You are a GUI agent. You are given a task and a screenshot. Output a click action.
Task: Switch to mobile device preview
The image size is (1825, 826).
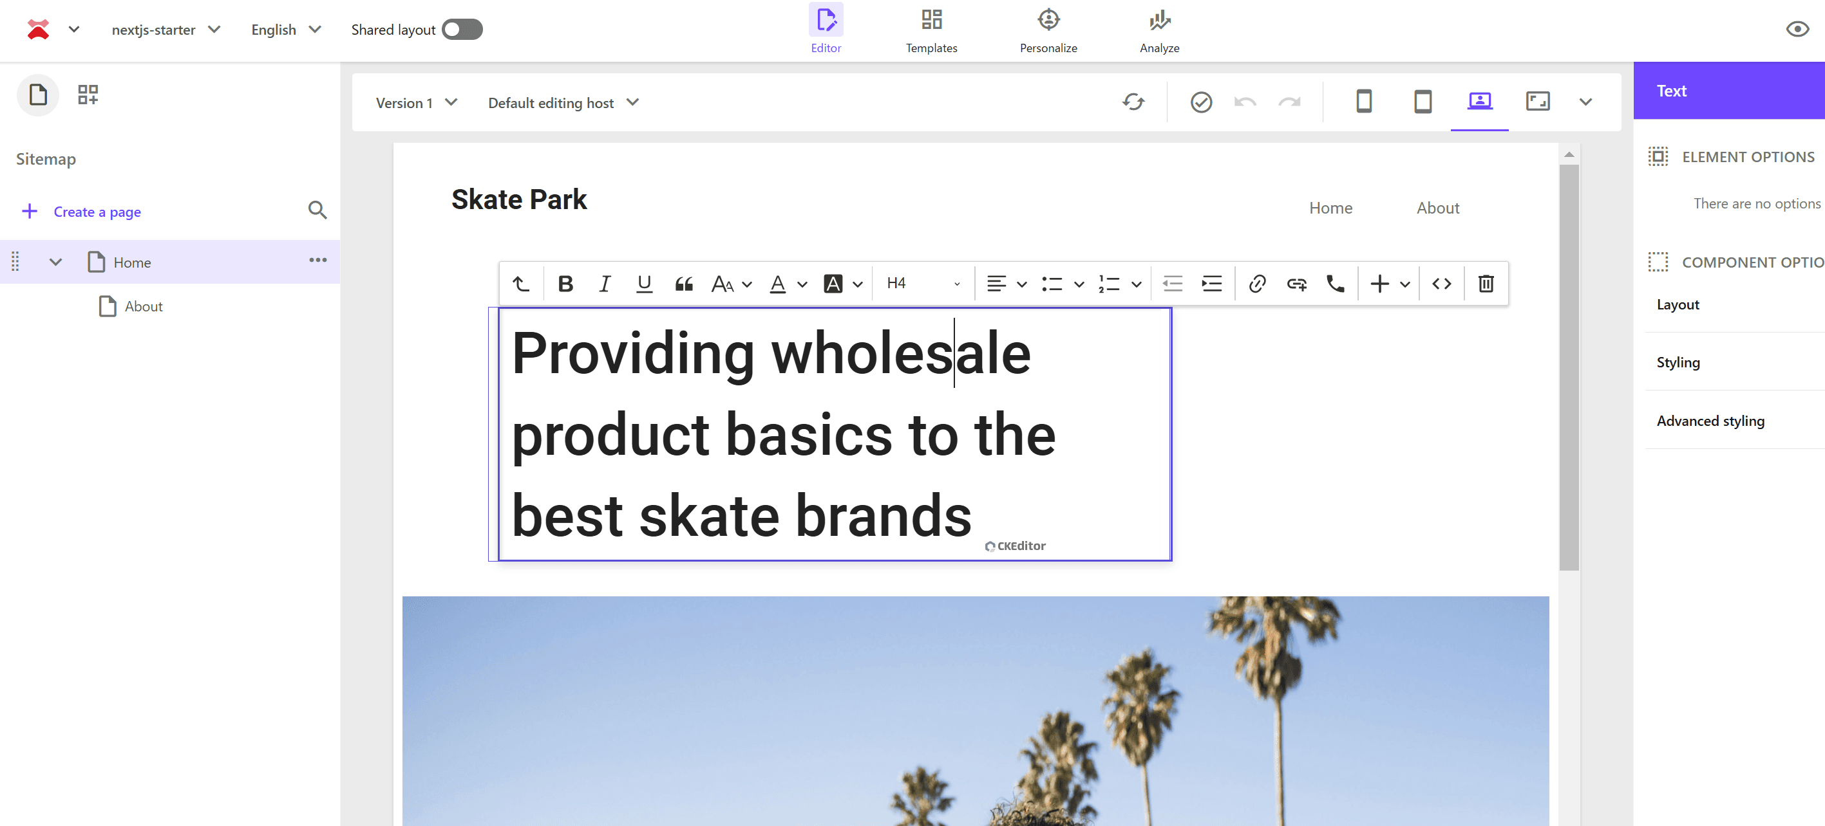(1364, 102)
